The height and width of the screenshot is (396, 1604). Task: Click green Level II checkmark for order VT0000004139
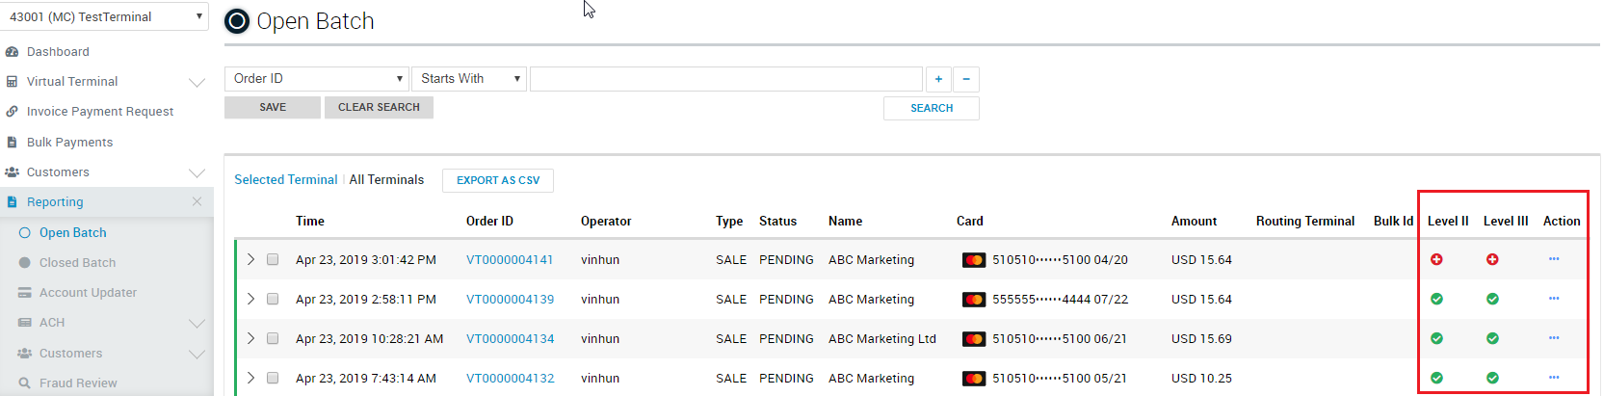pos(1436,299)
